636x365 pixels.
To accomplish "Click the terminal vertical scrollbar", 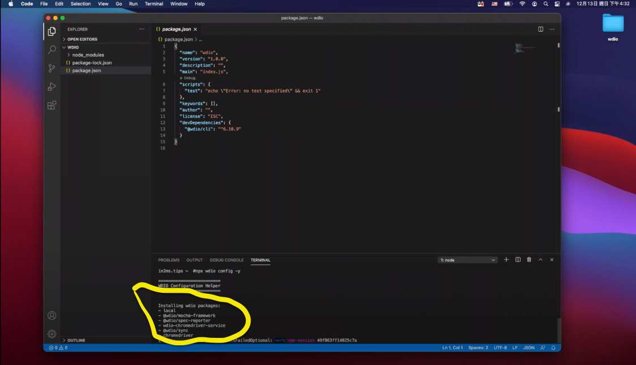I will (559, 330).
